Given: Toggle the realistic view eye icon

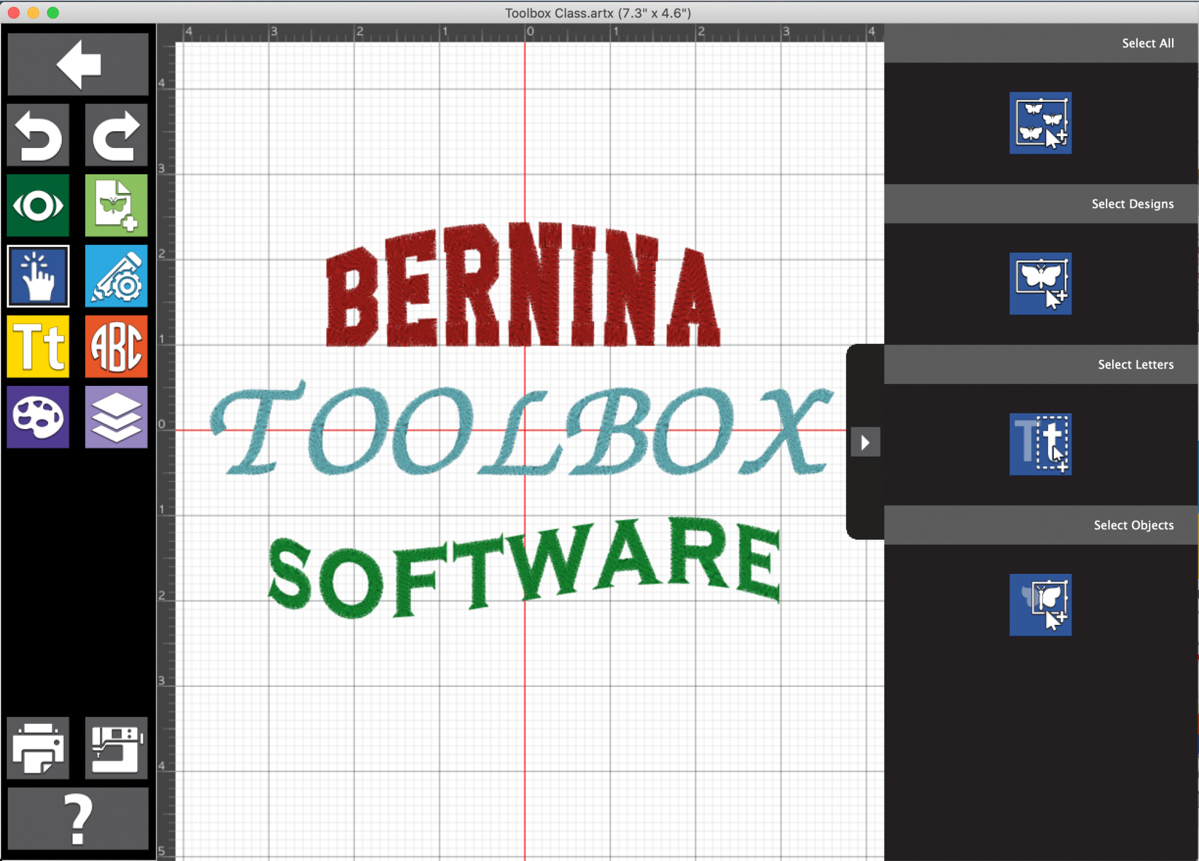Looking at the screenshot, I should [38, 206].
